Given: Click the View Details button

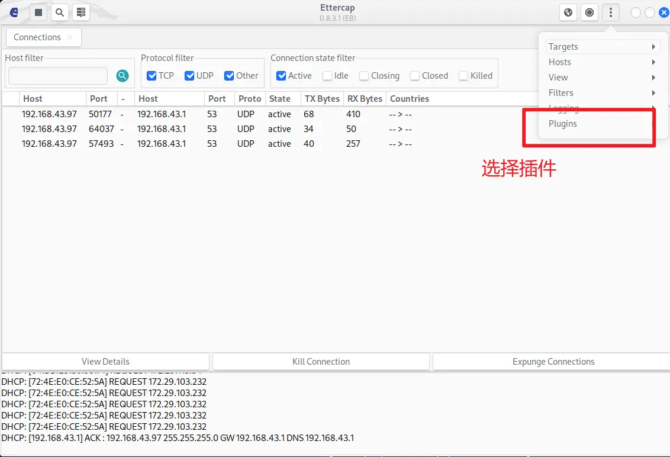Looking at the screenshot, I should coord(105,362).
